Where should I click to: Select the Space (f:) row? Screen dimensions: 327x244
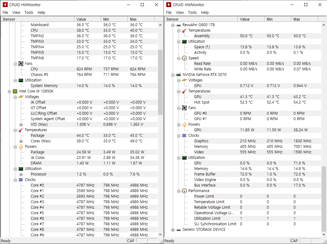tap(257, 47)
